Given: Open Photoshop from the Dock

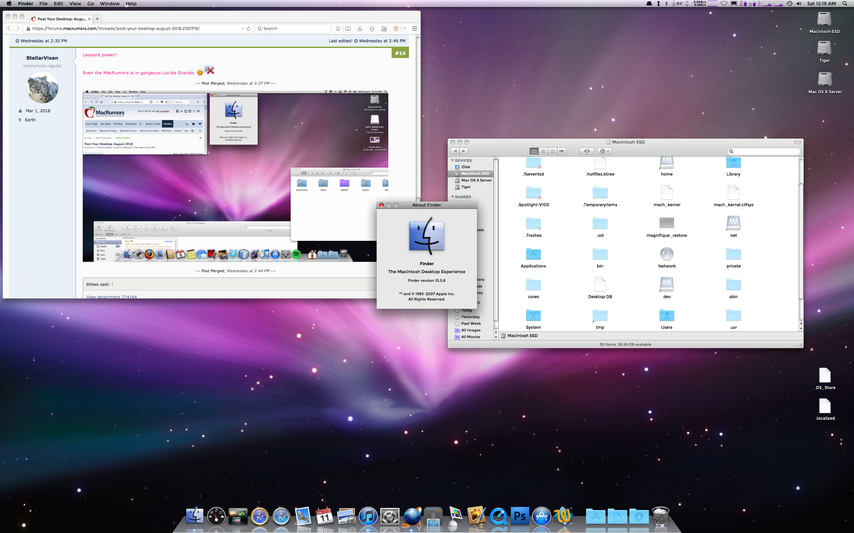Looking at the screenshot, I should point(520,516).
